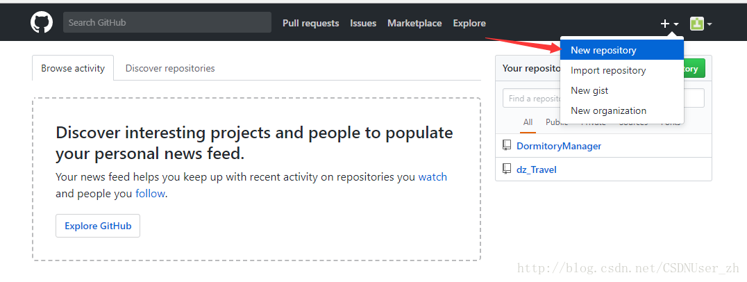
Task: Open the Explore navigation link
Action: (x=469, y=23)
